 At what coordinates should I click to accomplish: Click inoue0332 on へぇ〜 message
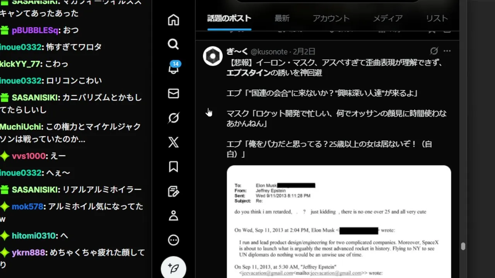[20, 173]
